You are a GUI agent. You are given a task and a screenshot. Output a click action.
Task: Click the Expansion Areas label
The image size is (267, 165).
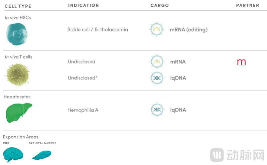coord(21,137)
